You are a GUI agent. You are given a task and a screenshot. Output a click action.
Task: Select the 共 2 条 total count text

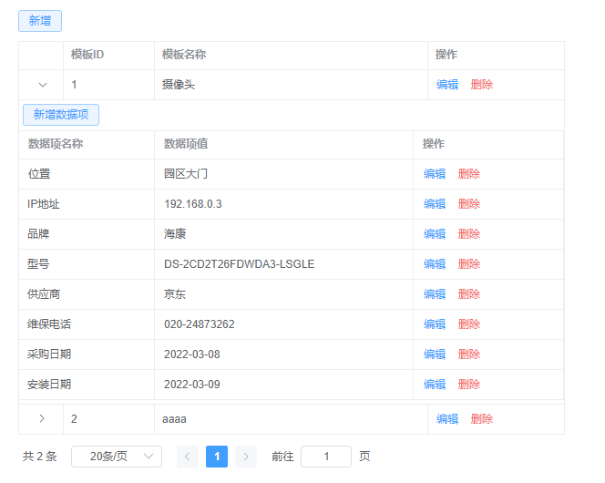(40, 457)
